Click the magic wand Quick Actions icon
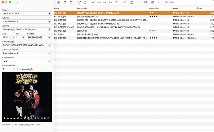The height and width of the screenshot is (132, 214). [125, 2]
